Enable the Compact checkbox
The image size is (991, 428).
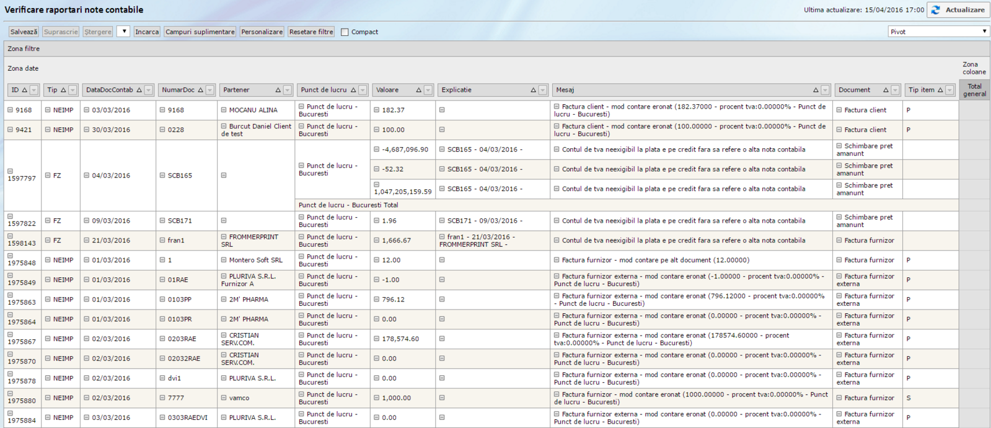point(345,32)
